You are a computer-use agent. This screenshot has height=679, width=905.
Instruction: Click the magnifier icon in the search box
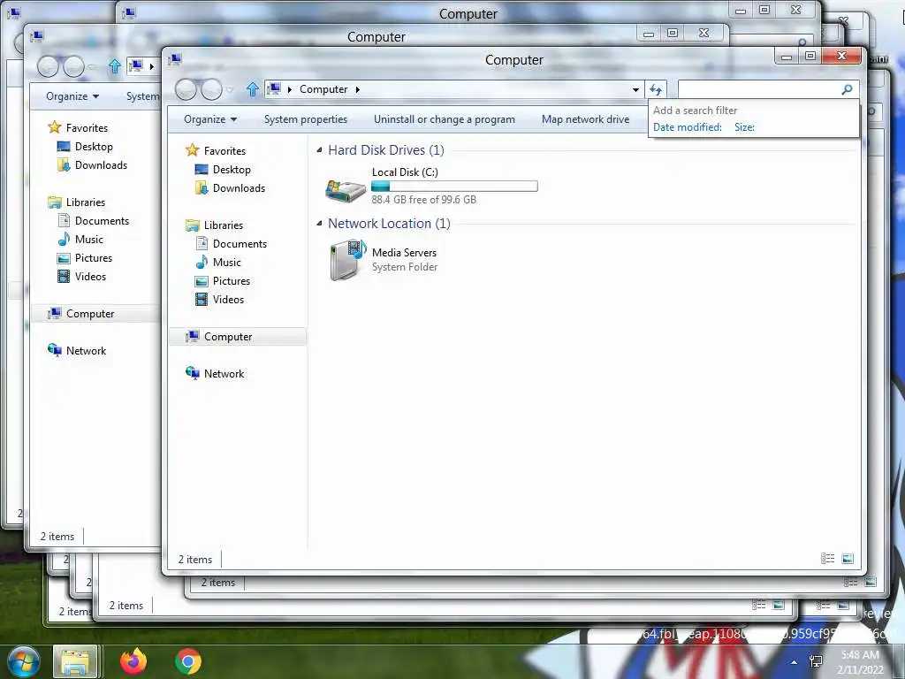847,89
